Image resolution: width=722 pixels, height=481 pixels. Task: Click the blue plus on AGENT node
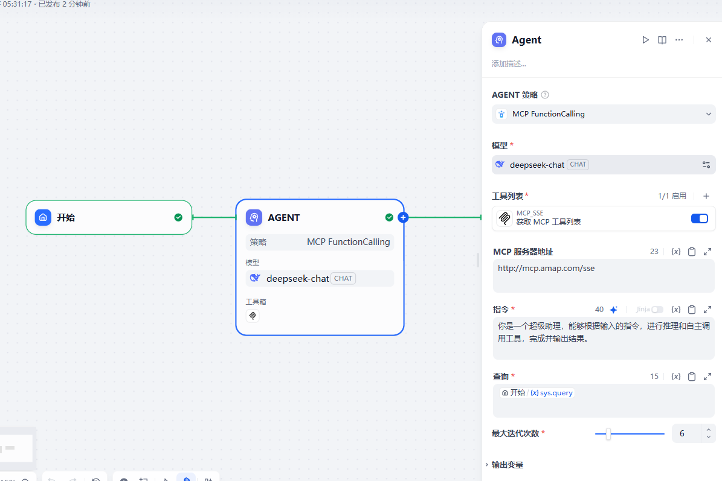point(403,217)
